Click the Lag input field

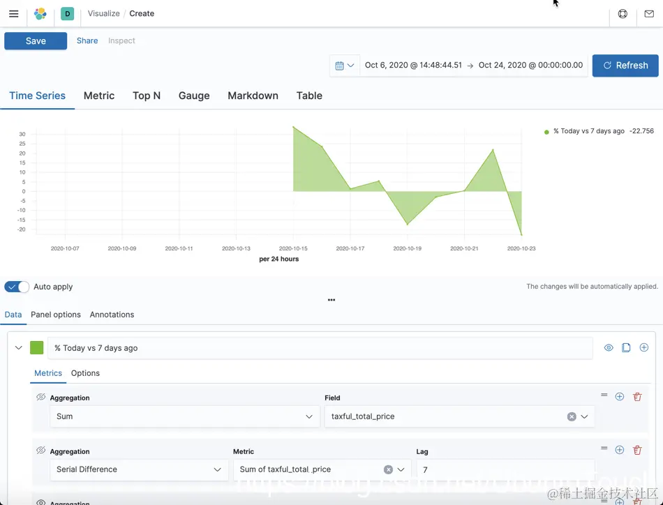coord(505,470)
